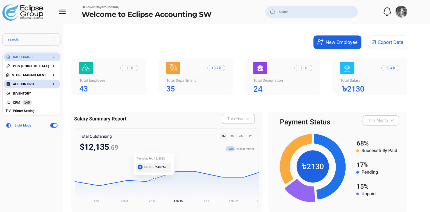The image size is (430, 212).
Task: Toggle the Light Mode switch
Action: coord(54,125)
